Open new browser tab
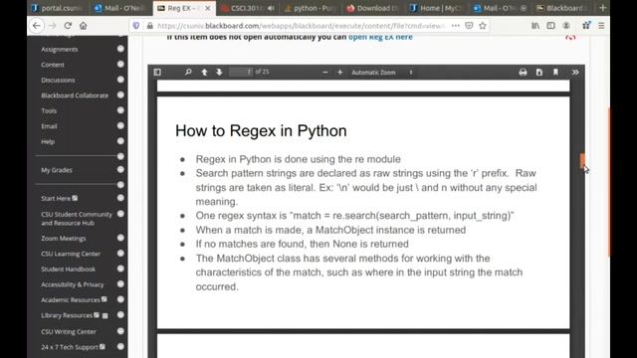The width and height of the screenshot is (637, 358). point(602,8)
